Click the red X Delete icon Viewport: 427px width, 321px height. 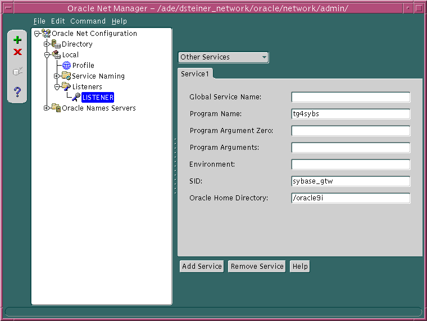click(17, 52)
